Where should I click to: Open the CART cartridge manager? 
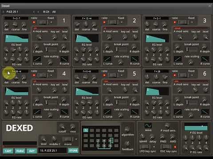(x=8, y=151)
